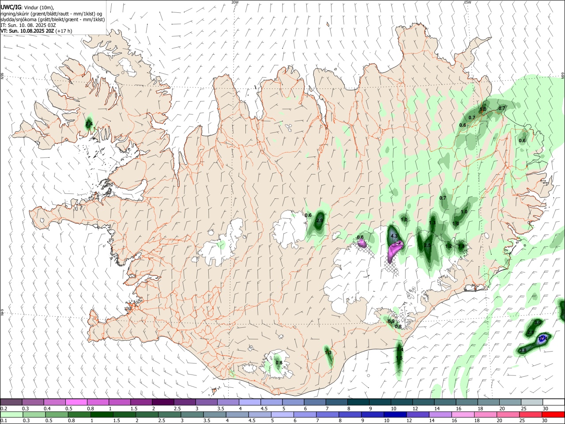Click the 1.5 value on the south coast
565x424 pixels.
click(399, 358)
